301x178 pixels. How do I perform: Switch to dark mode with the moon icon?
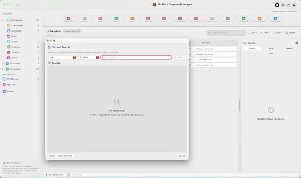pos(294,5)
